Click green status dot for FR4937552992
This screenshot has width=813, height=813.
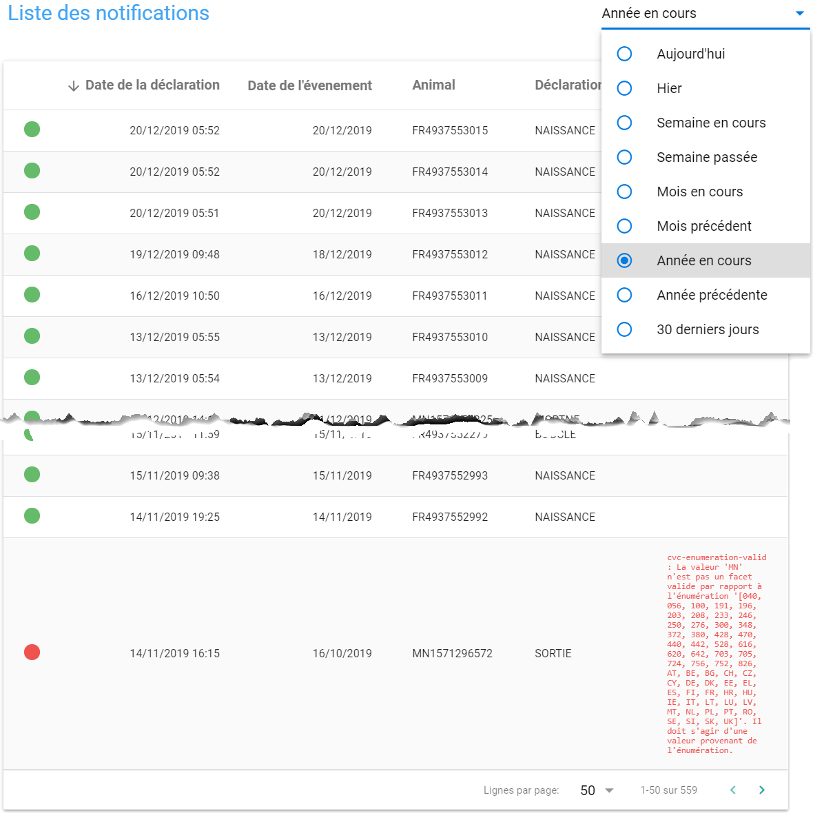(x=32, y=516)
